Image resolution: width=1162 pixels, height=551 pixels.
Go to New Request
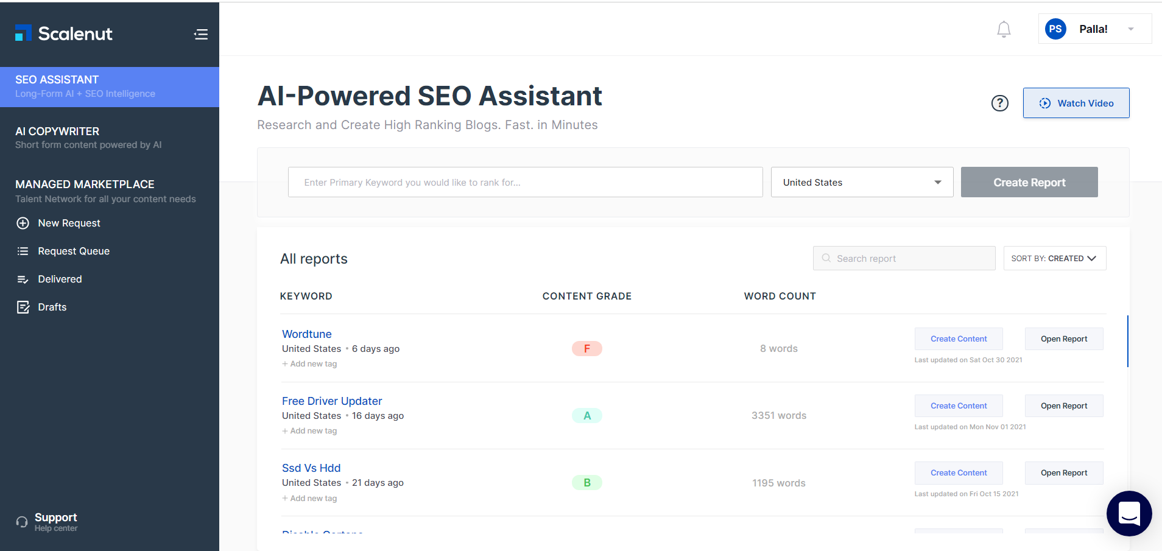click(69, 223)
